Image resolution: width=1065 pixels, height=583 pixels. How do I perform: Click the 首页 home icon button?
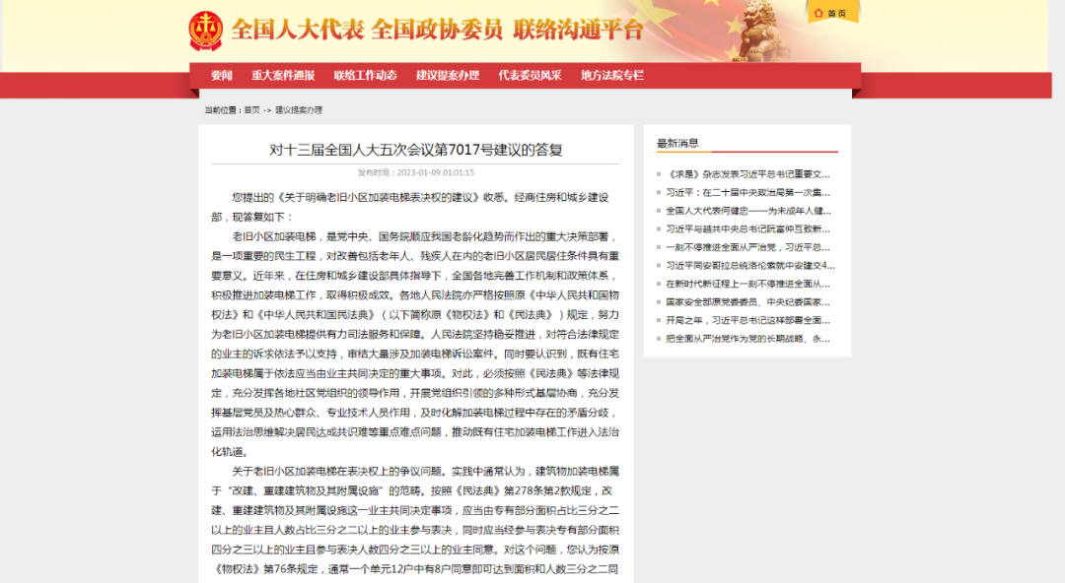pyautogui.click(x=832, y=13)
